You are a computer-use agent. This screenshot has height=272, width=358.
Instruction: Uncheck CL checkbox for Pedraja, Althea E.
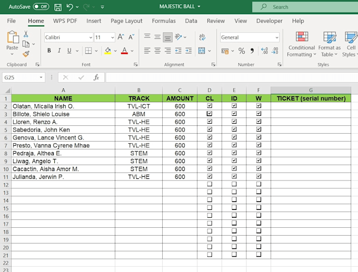coord(210,153)
